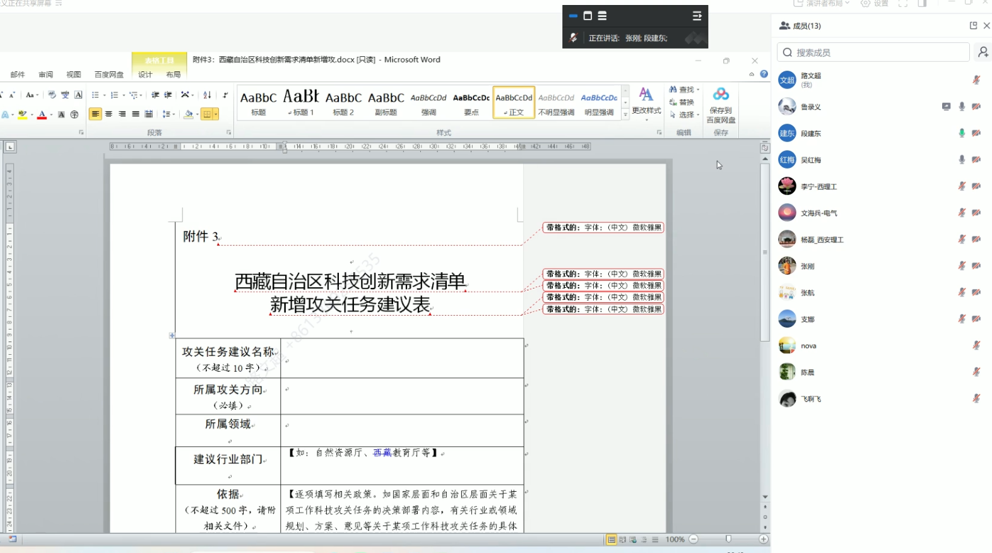Open the Change Styles (更改样式) button

pos(646,101)
